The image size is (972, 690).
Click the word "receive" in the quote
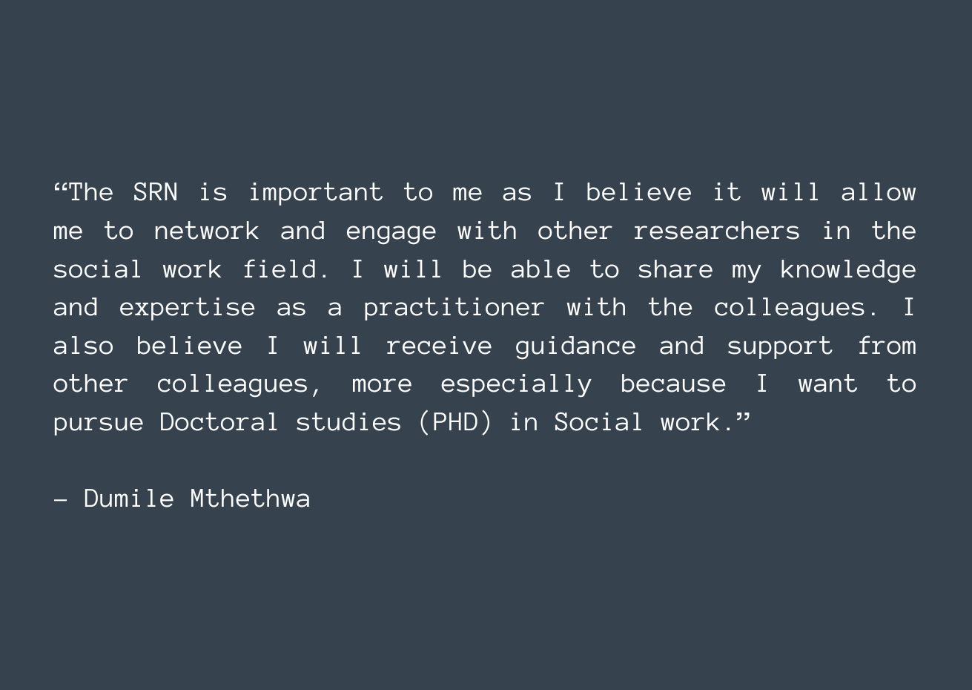[x=439, y=346]
